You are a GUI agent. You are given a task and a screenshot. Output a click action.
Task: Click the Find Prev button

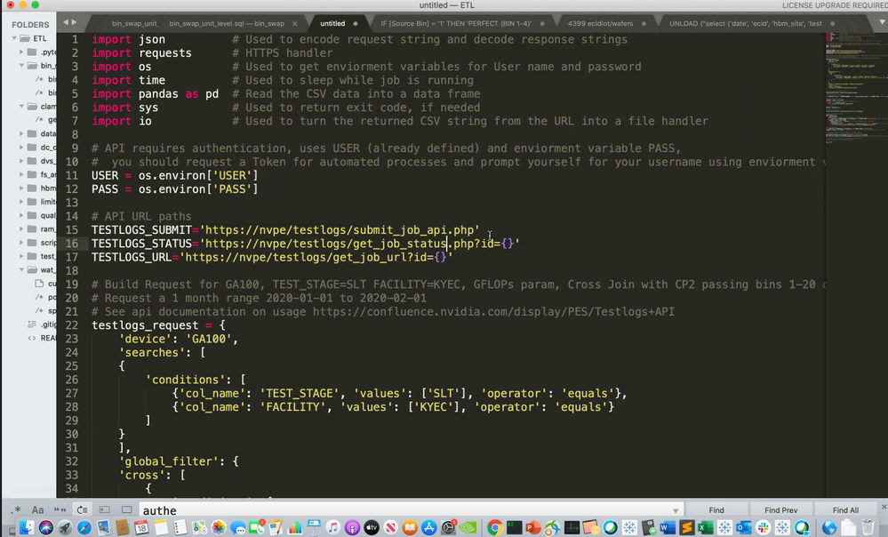(781, 510)
